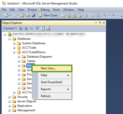Click the Disconnect server icon
Screen dimensions: 123x114
26,29
